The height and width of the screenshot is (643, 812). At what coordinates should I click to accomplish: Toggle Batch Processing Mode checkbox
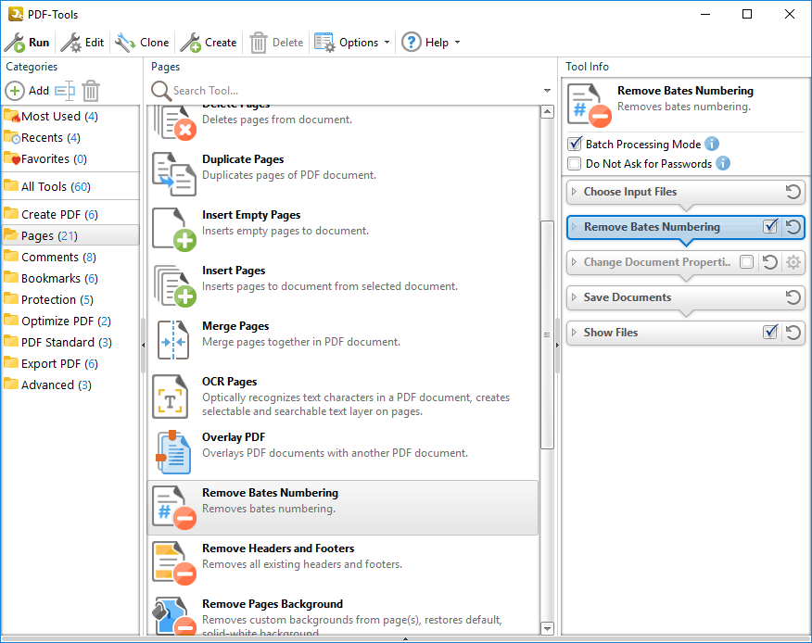click(x=575, y=144)
